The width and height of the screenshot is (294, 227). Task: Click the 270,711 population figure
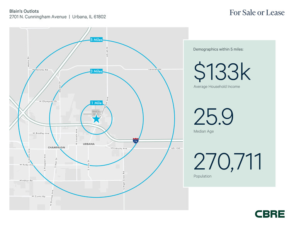point(228,162)
